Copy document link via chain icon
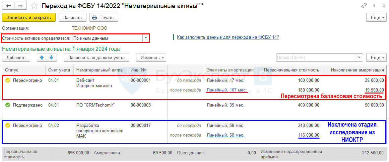Viewport: 389px width, 162px height. pyautogui.click(x=364, y=6)
